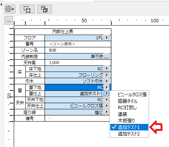Screen dimensions: 169x147
Task: Select the highlighted 壁下地 RC value cell
Action: (x=74, y=87)
